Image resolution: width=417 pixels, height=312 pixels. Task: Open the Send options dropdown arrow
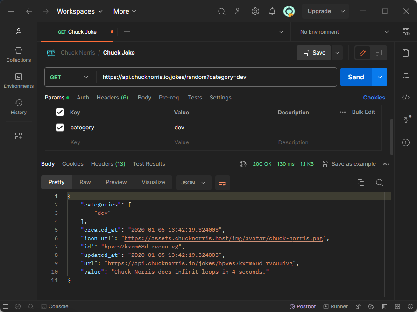[380, 77]
